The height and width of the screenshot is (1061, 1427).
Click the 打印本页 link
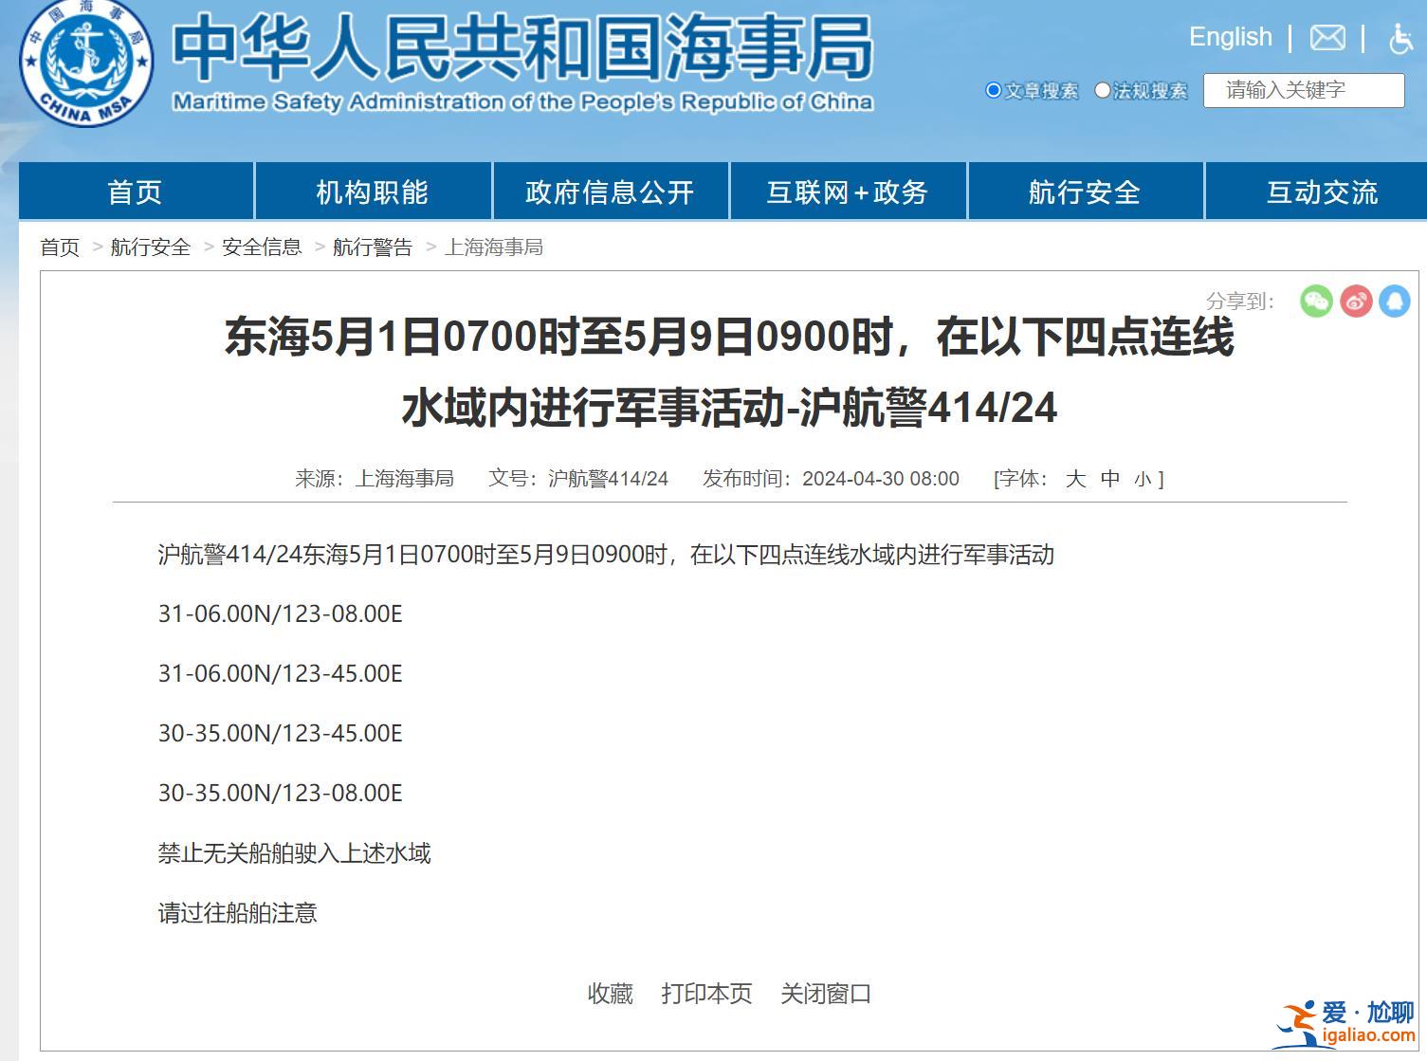point(706,994)
